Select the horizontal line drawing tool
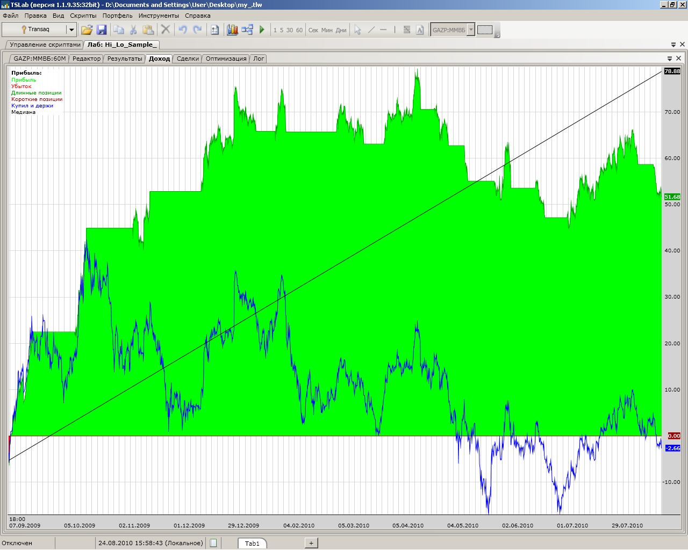Viewport: 688px width, 550px height. pos(383,30)
